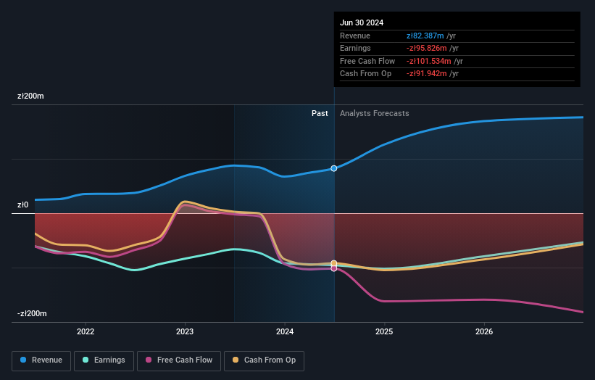The image size is (595, 380).
Task: Click the zł82.387m revenue value
Action: [x=425, y=36]
